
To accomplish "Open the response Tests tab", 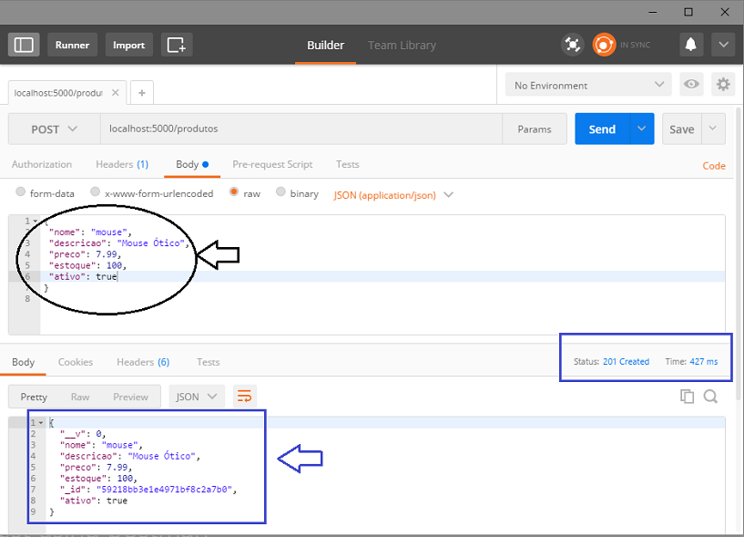I will coord(208,362).
